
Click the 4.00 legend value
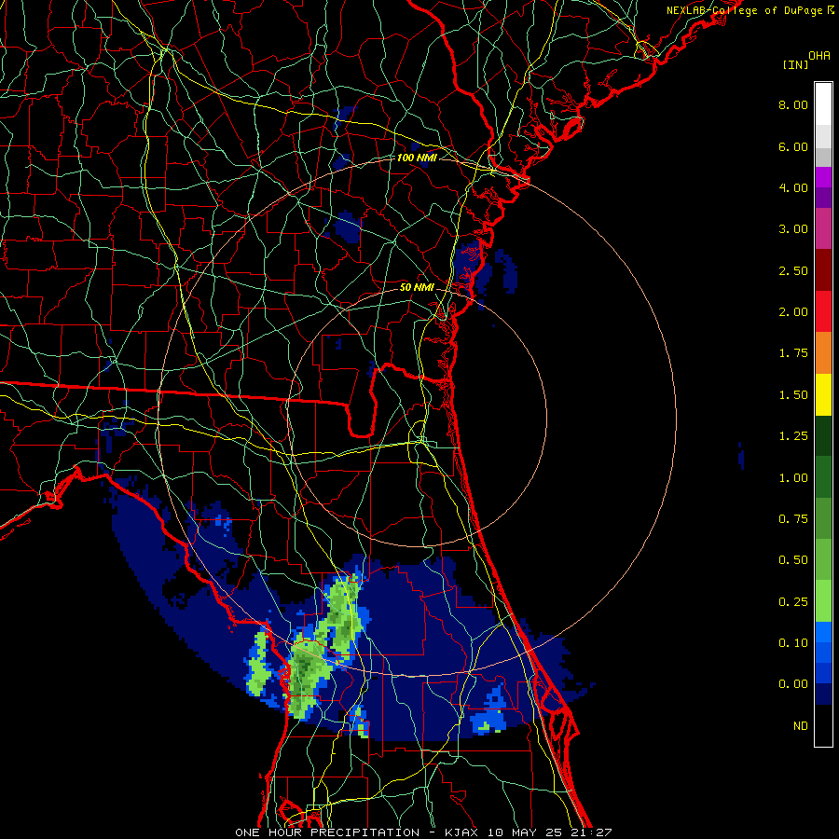coord(793,187)
